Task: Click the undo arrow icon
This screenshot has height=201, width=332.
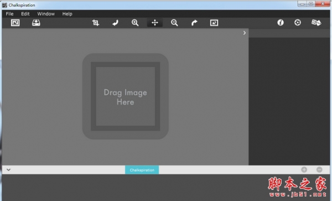Action: coord(115,23)
